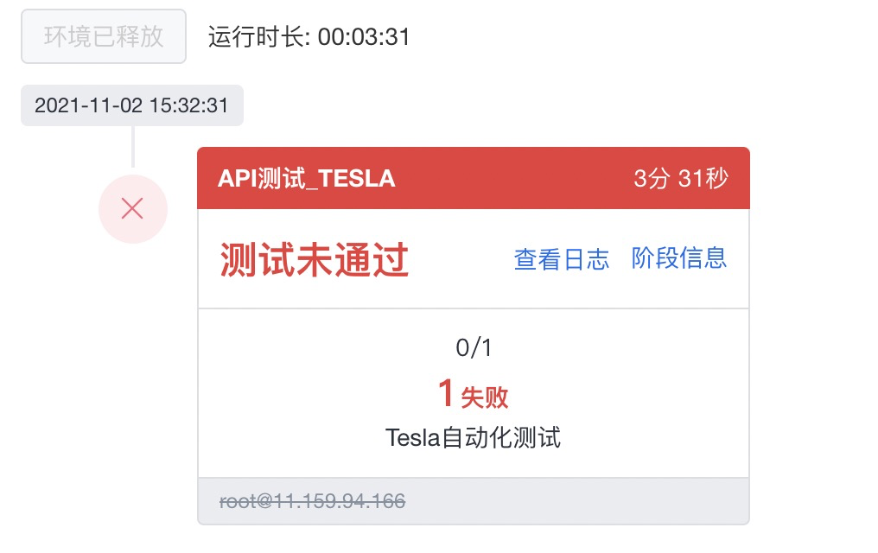Image resolution: width=878 pixels, height=553 pixels.
Task: Click the 测试未通过 status heading
Action: point(314,259)
